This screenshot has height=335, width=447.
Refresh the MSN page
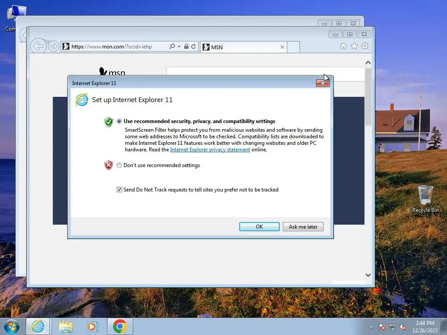(x=193, y=46)
